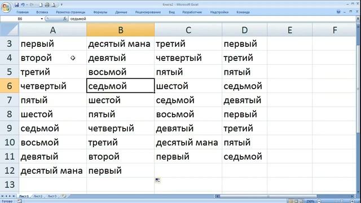The width and height of the screenshot is (361, 203).
Task: Click the zoom out minus button
Action: coord(319,201)
